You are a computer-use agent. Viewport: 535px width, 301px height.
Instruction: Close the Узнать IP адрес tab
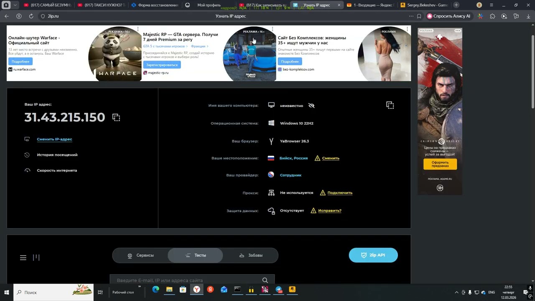click(x=339, y=5)
